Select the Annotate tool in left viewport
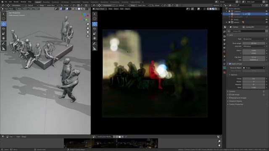269x151 pixels. click(4, 44)
